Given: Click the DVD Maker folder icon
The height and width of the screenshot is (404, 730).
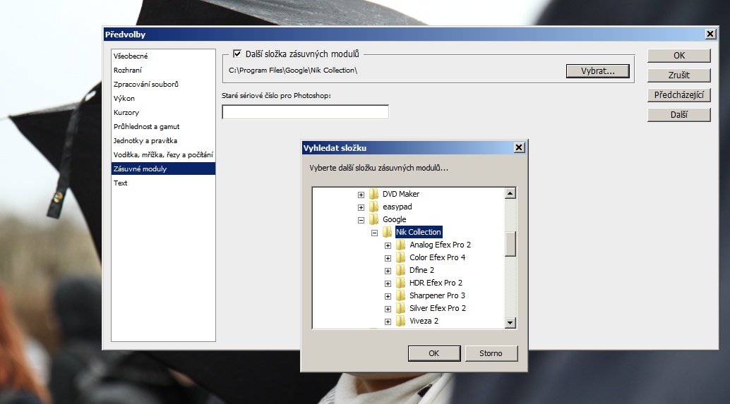Looking at the screenshot, I should (x=374, y=194).
